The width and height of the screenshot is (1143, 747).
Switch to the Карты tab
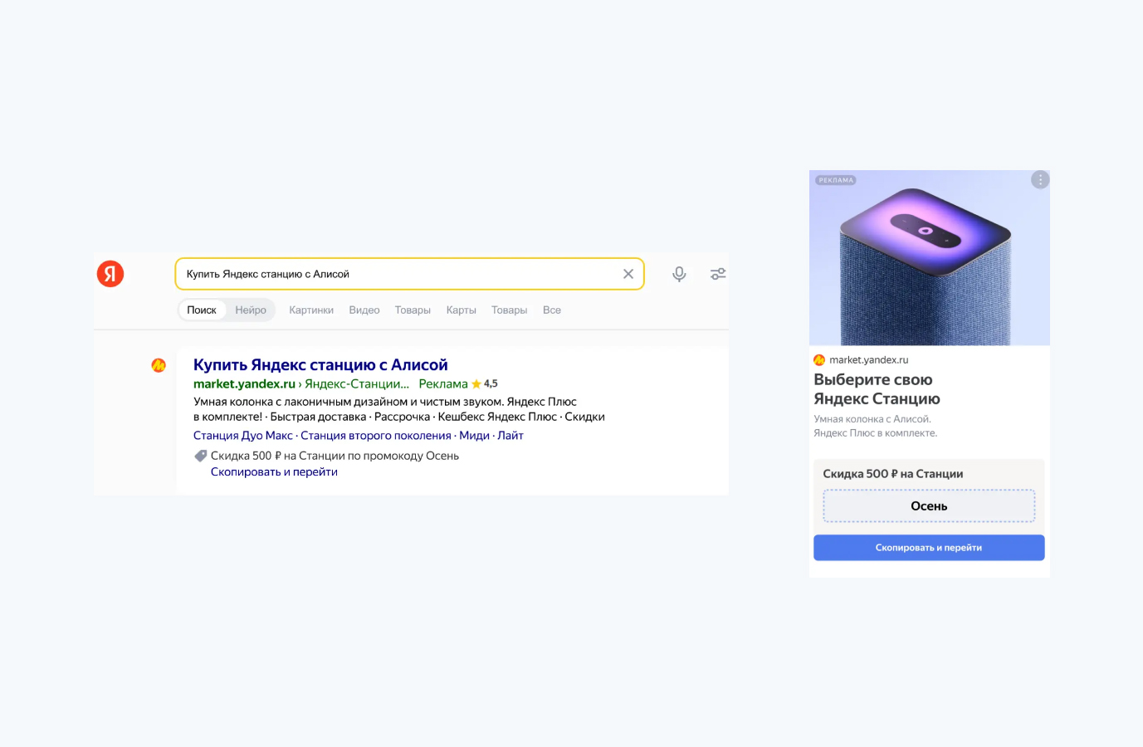tap(461, 310)
